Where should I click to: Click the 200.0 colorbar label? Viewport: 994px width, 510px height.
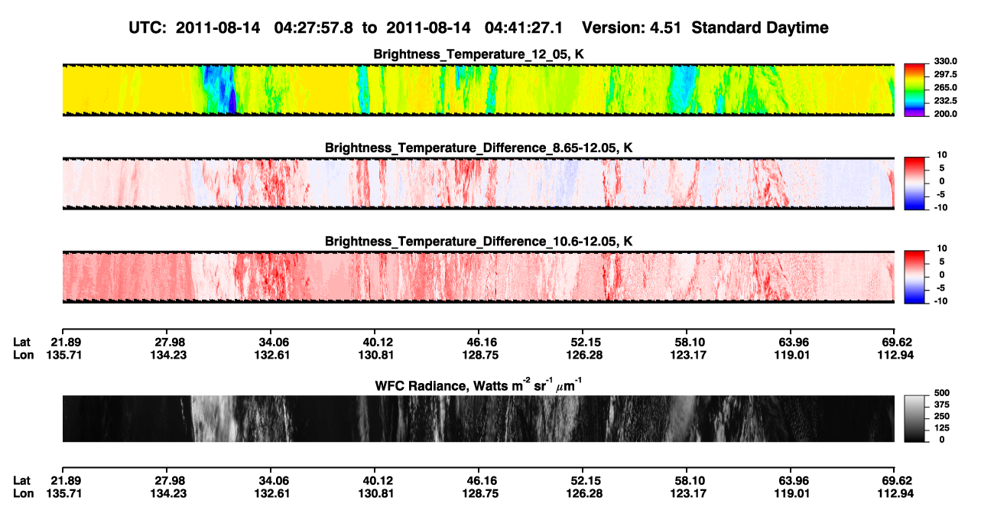click(x=944, y=113)
